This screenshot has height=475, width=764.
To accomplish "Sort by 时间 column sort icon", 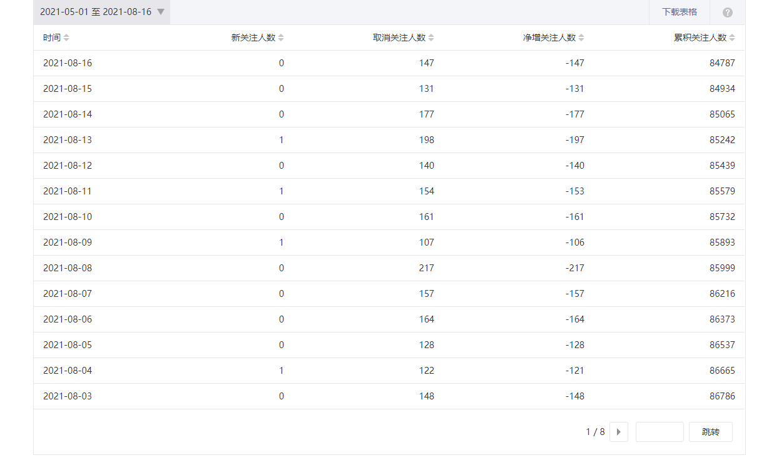I will coord(66,37).
